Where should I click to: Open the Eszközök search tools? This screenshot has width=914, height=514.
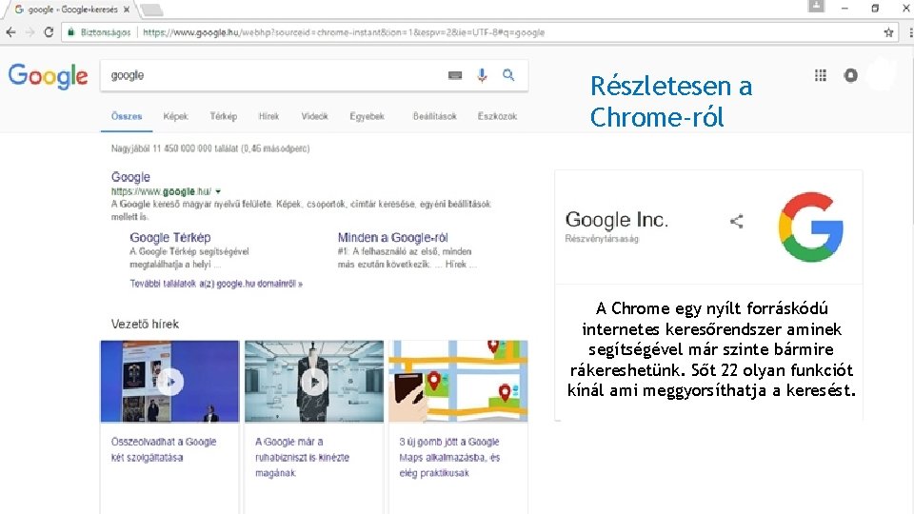point(497,116)
